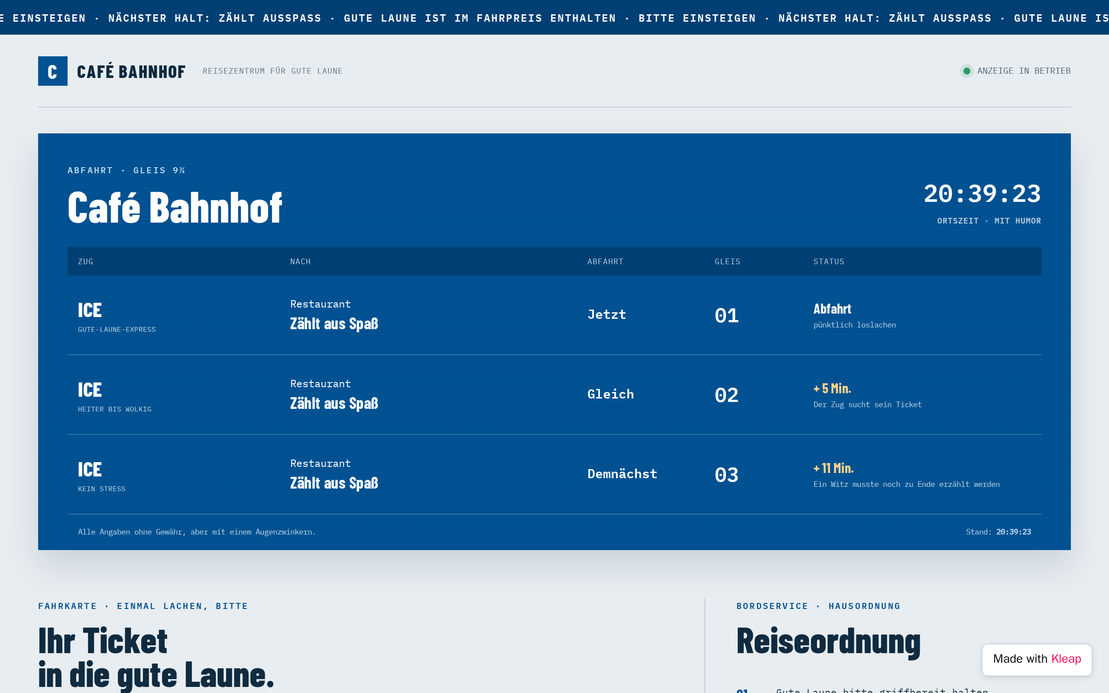Viewport: 1109px width, 693px height.
Task: Click the Abfahrt status in first row
Action: click(832, 309)
